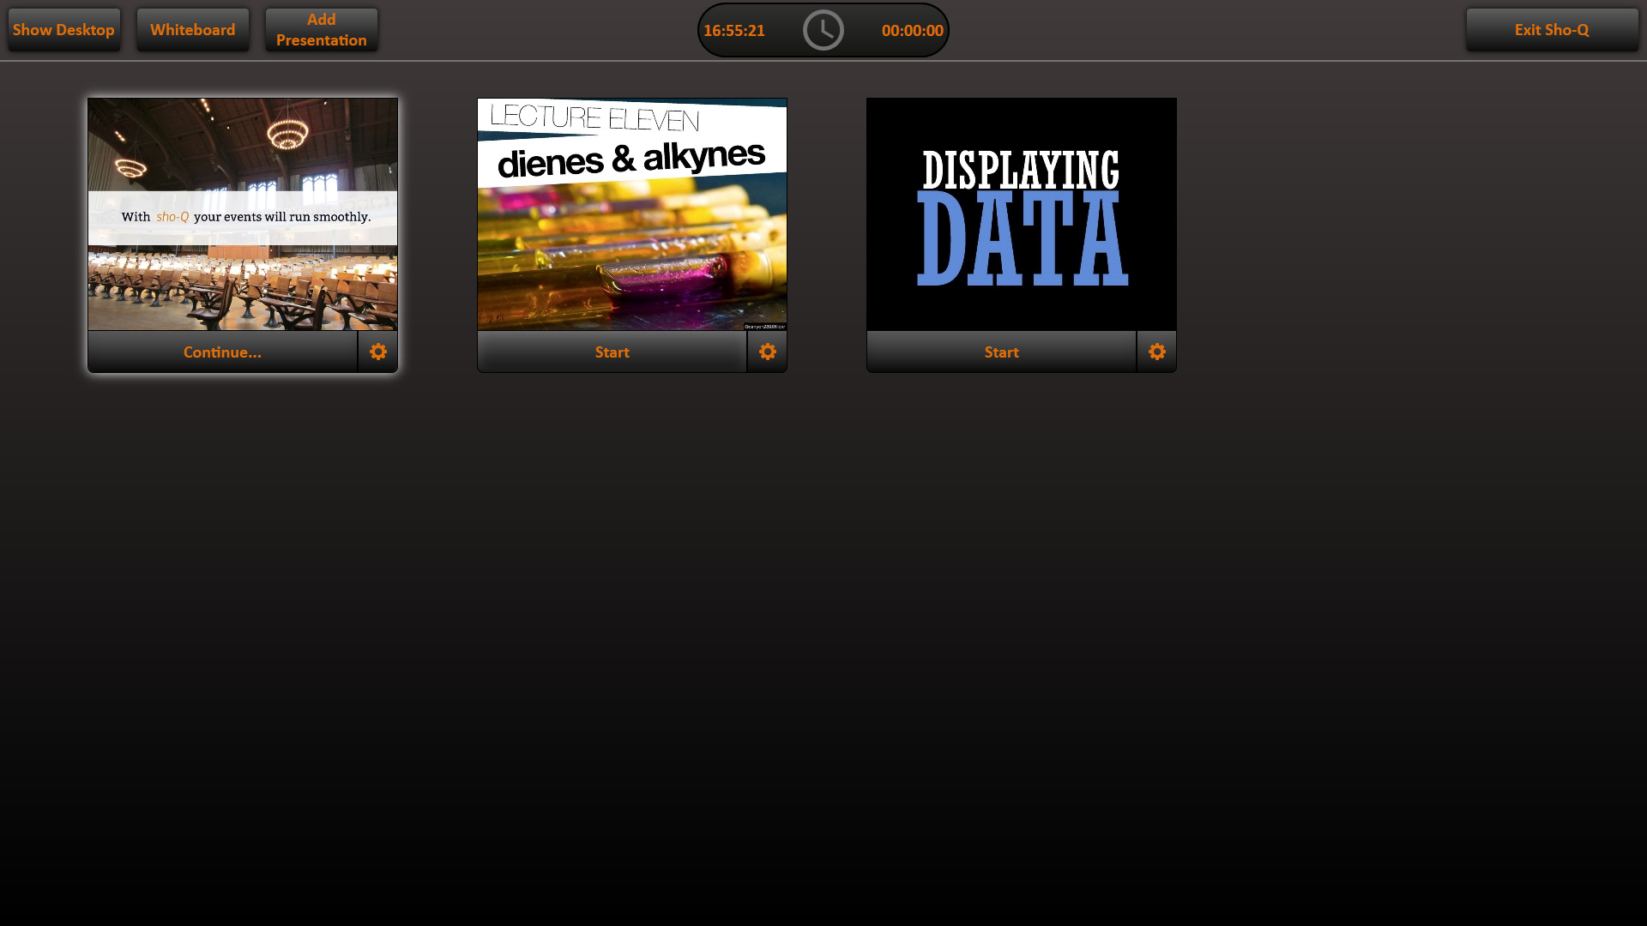Click the elapsed timer showing 00:00:00
Image resolution: width=1647 pixels, height=926 pixels.
pos(911,30)
